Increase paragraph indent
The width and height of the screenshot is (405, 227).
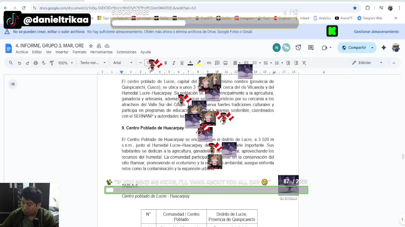pos(296,63)
